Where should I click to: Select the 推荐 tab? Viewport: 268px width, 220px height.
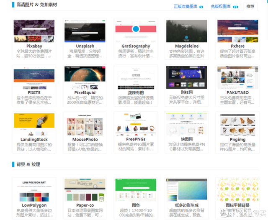pos(250,7)
